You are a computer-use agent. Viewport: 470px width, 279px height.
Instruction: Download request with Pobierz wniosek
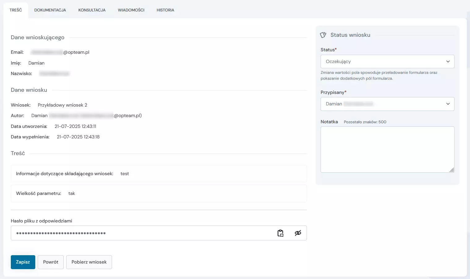pyautogui.click(x=89, y=262)
